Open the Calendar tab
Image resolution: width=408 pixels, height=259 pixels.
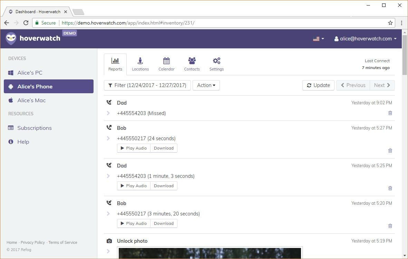(x=166, y=64)
